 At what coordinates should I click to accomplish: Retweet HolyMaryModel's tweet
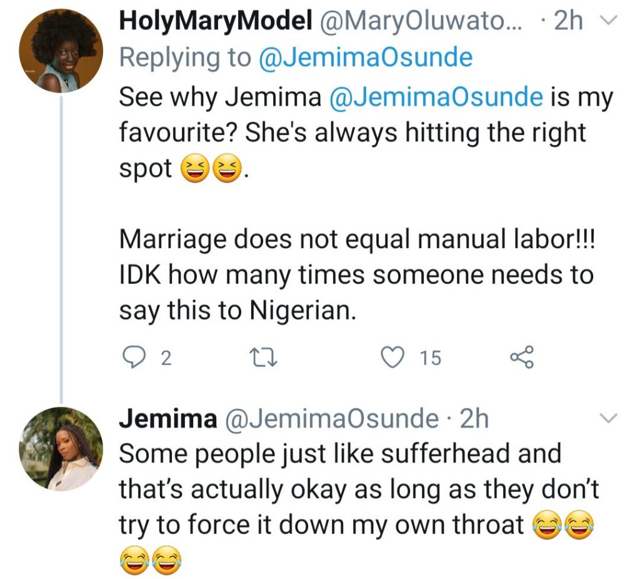pyautogui.click(x=257, y=357)
